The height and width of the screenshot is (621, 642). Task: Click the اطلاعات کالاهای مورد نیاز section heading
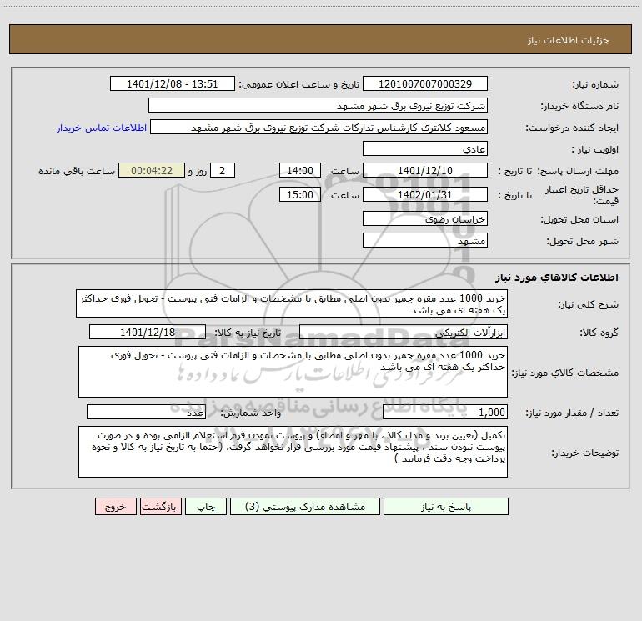point(557,278)
